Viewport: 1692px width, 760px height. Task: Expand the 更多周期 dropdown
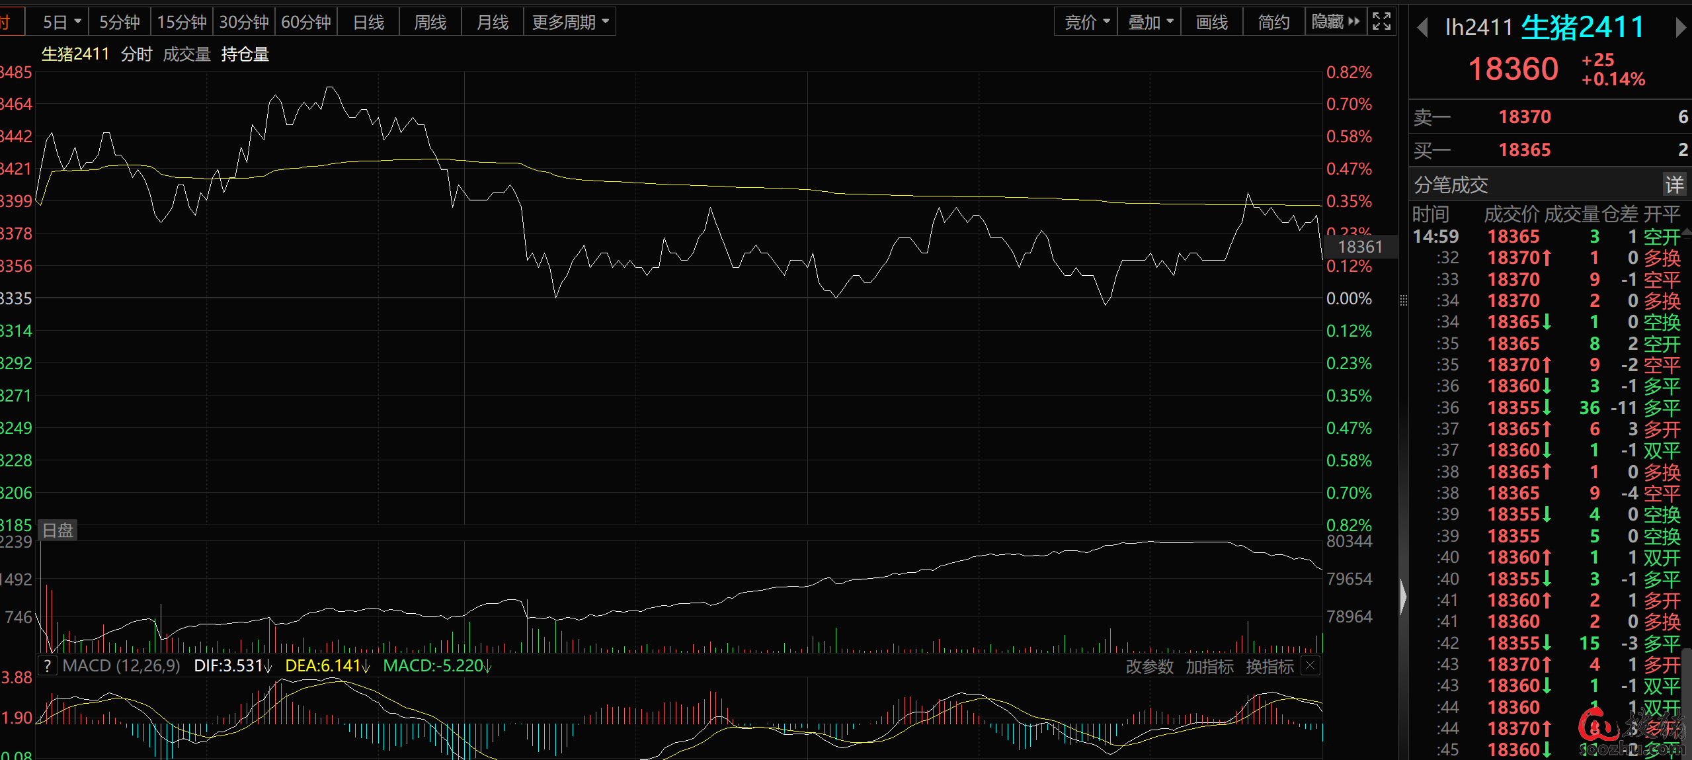[570, 22]
